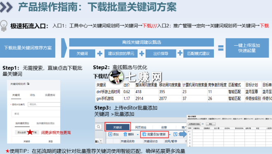Screen dimensions: 272x154
Task: Switch to the 关键词 tab in keyword planner
Action: pyautogui.click(x=16, y=95)
